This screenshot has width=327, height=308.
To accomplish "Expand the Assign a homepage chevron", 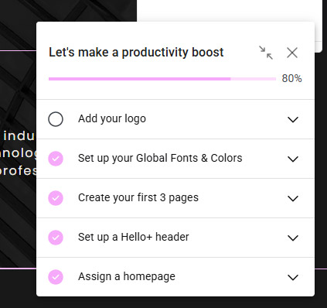I will click(293, 277).
